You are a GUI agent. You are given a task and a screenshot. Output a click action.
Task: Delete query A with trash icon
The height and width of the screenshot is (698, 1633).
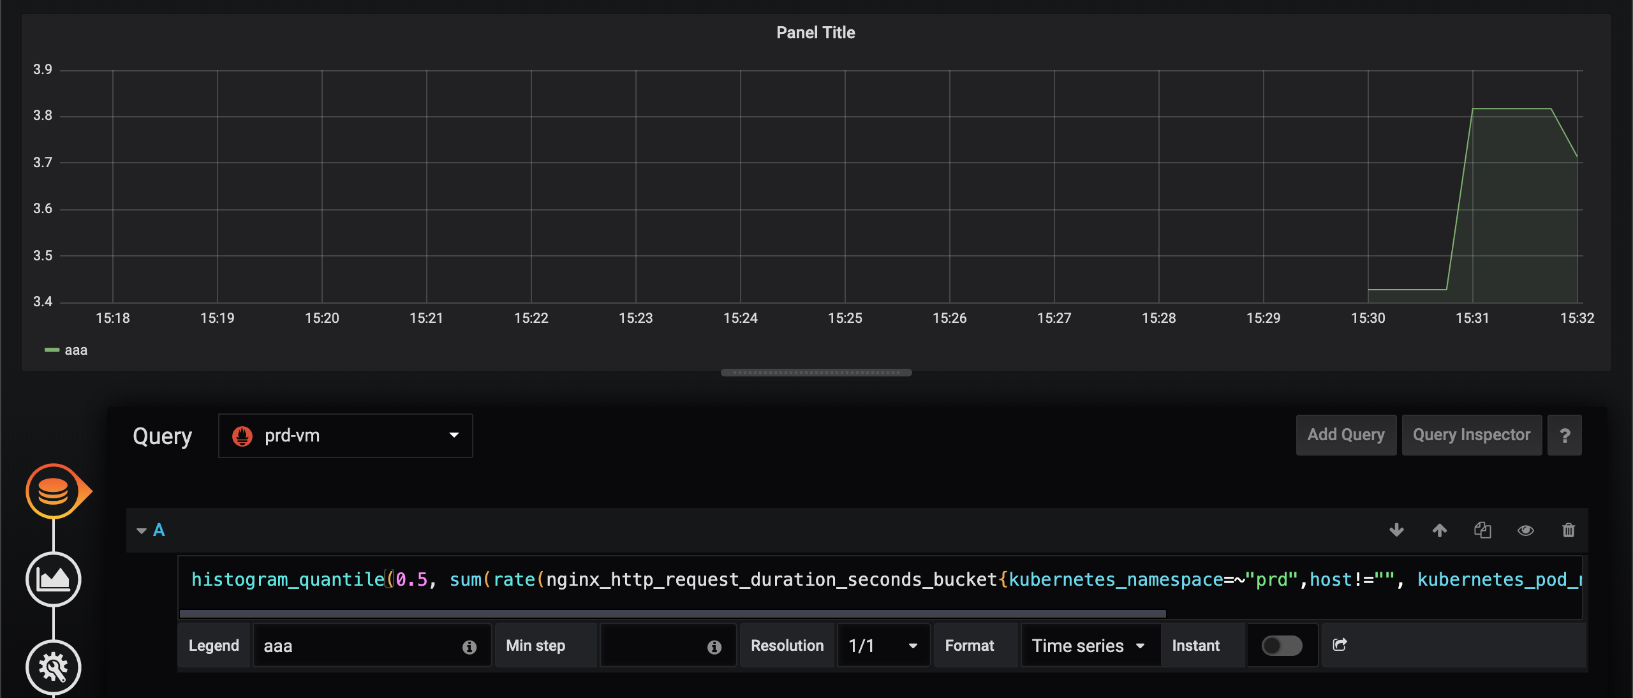coord(1569,530)
